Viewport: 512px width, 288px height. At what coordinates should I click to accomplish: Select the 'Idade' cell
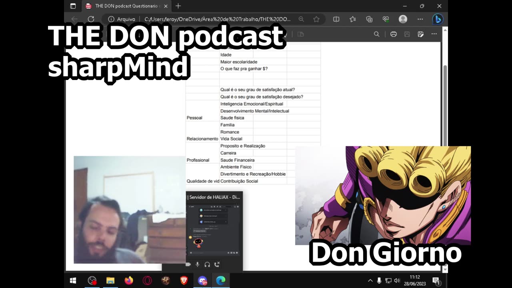tap(226, 55)
